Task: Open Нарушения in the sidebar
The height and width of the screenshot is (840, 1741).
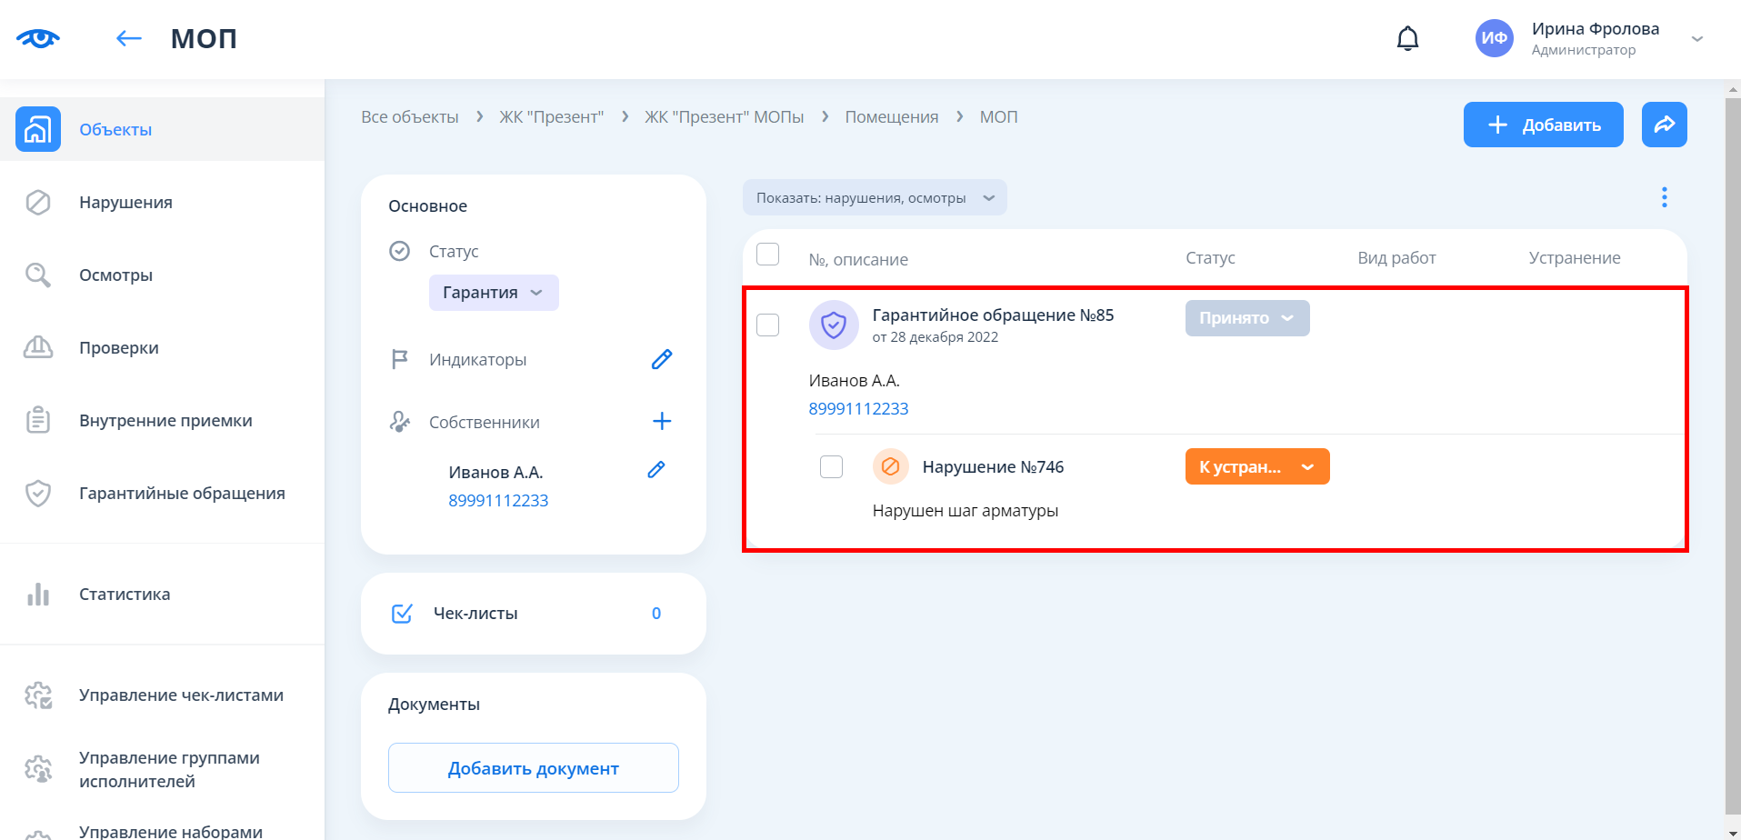Action: point(125,202)
